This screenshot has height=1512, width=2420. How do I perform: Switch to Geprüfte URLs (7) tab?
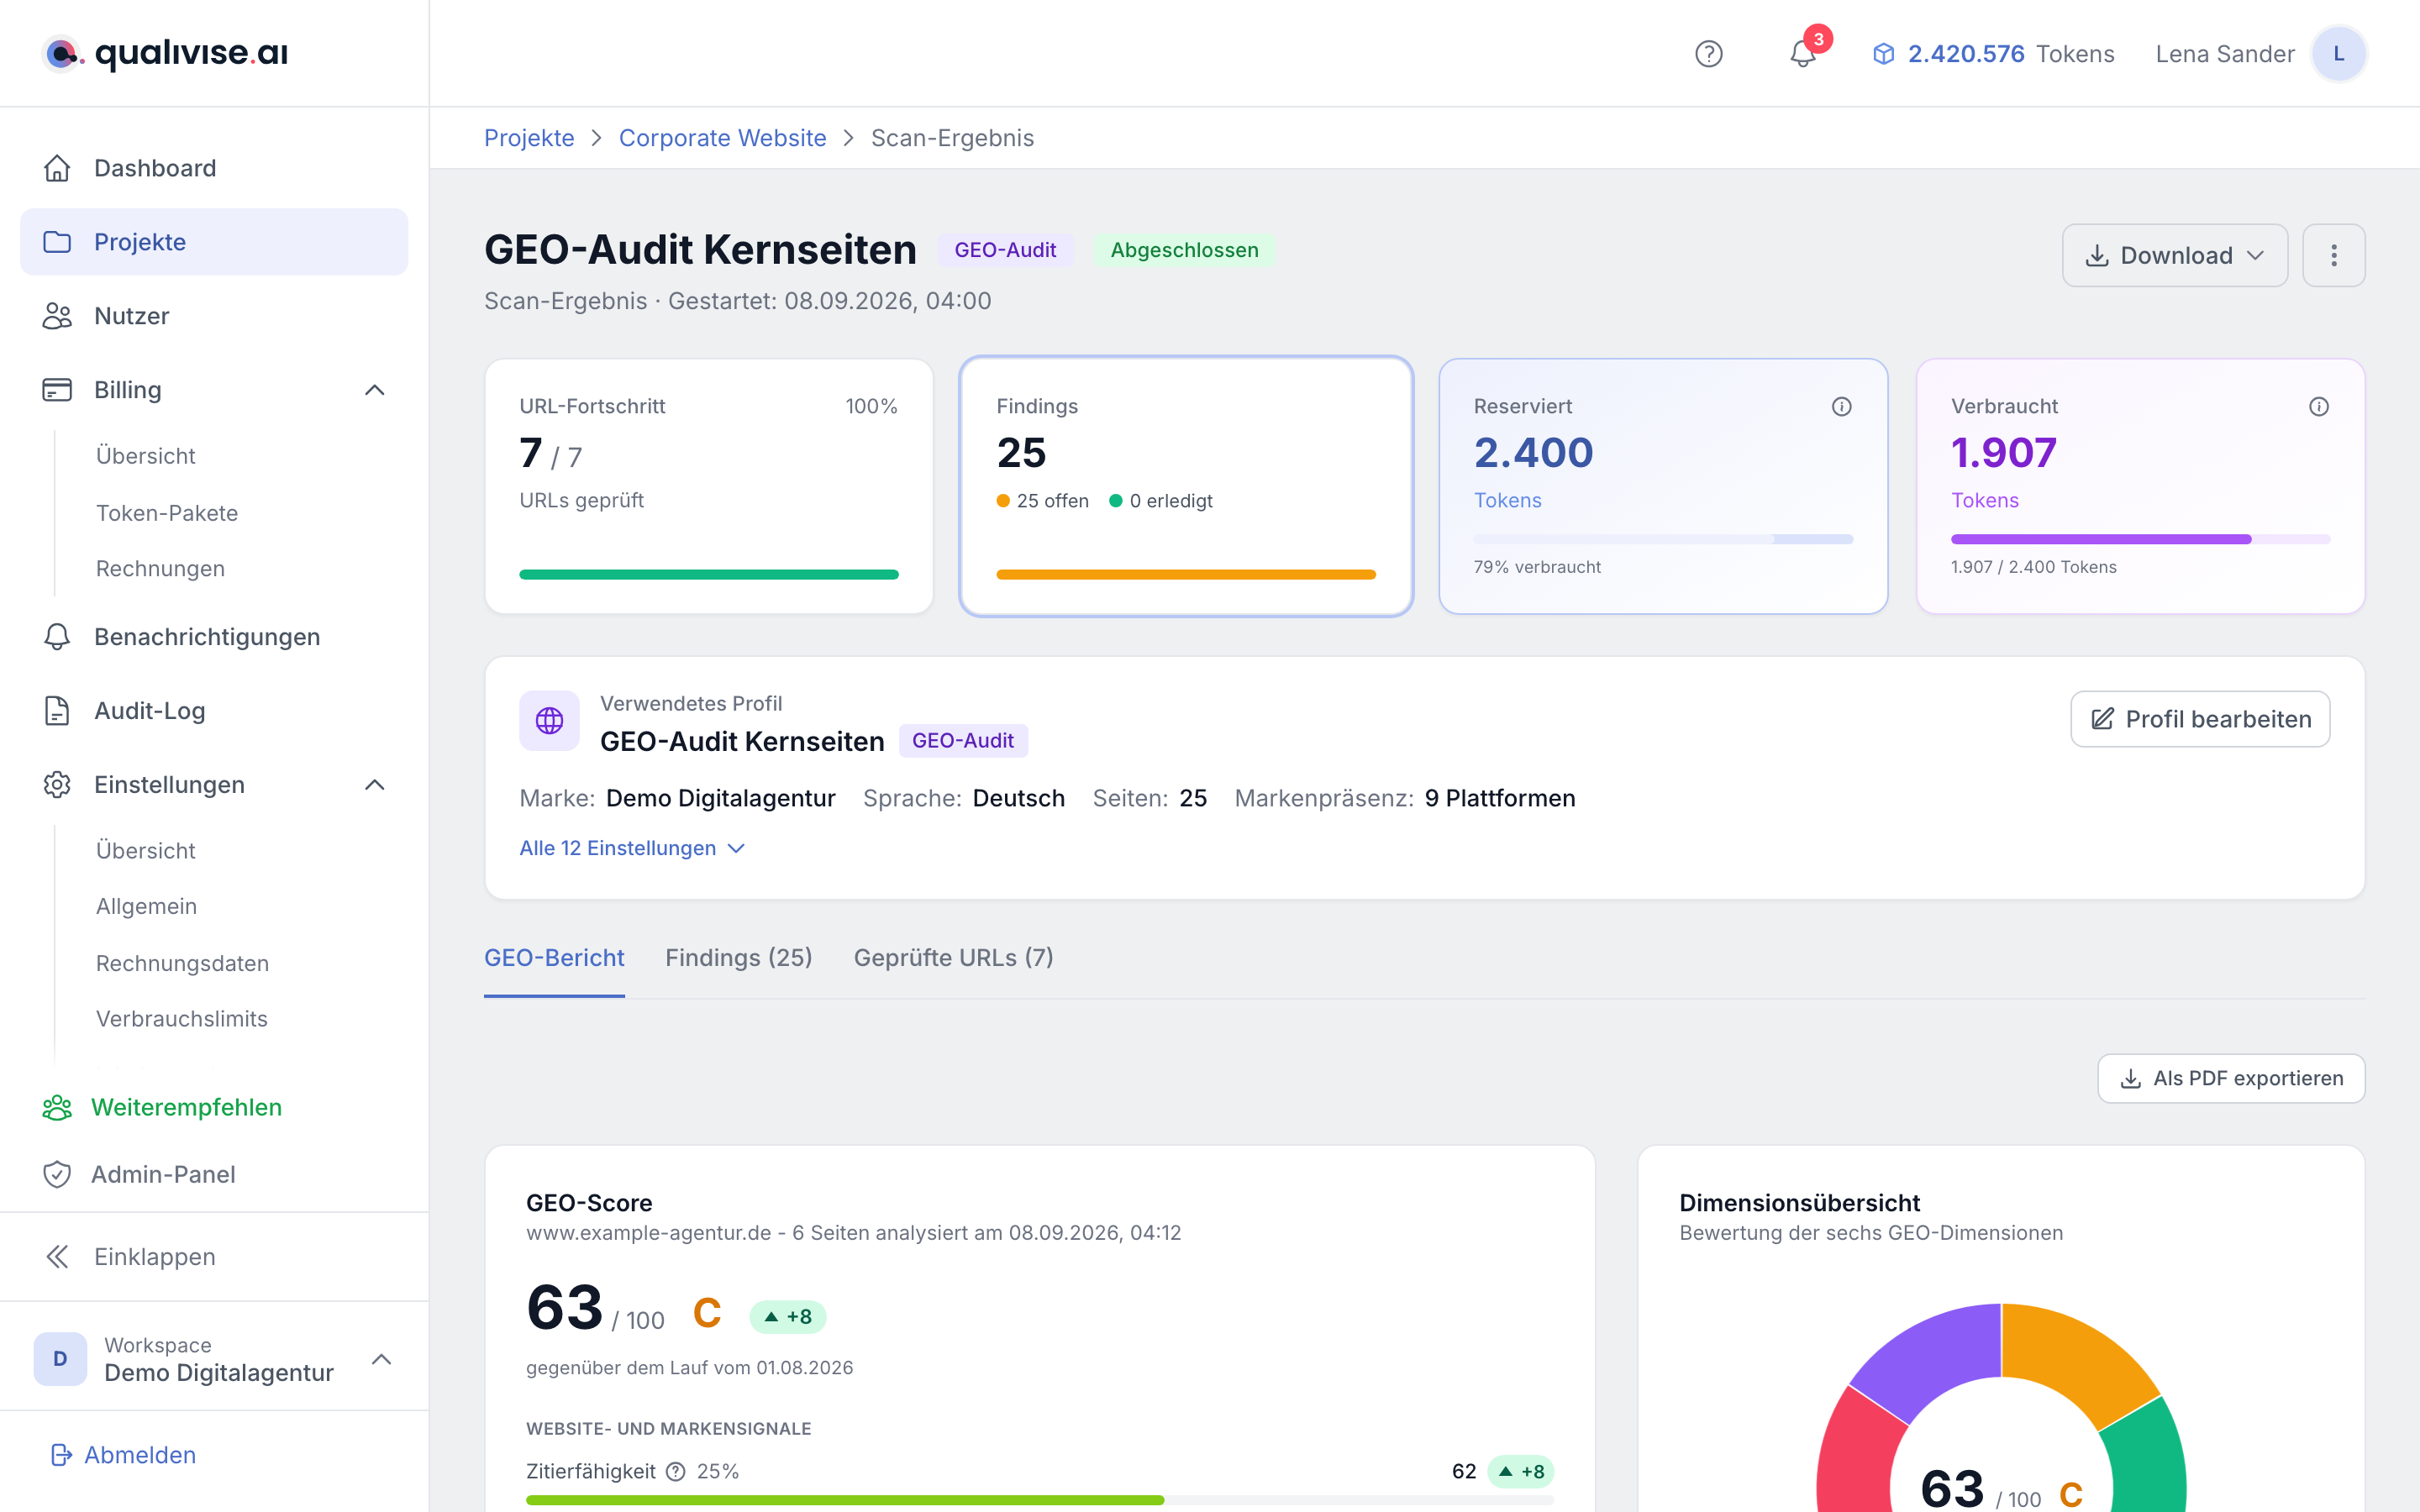(953, 958)
